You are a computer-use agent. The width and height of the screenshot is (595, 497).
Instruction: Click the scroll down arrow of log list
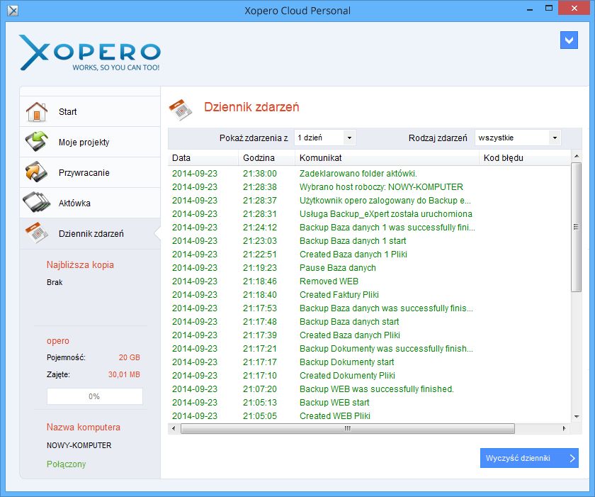point(577,416)
